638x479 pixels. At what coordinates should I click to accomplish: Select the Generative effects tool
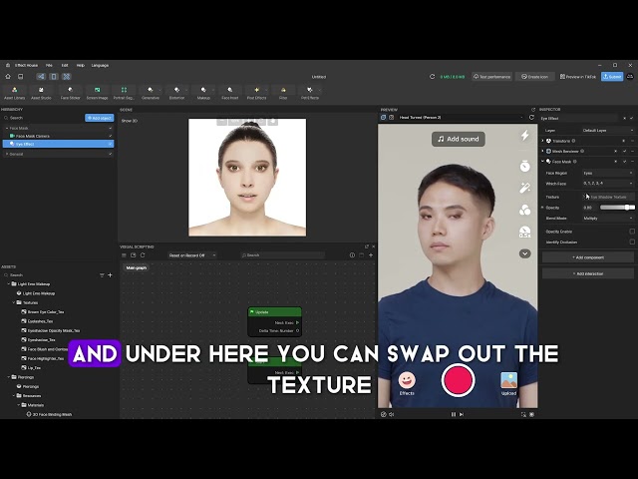point(151,93)
